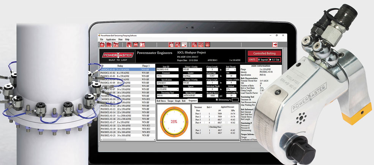Open the Bolt Material dropdown
The height and width of the screenshot is (165, 374).
pyautogui.click(x=193, y=96)
